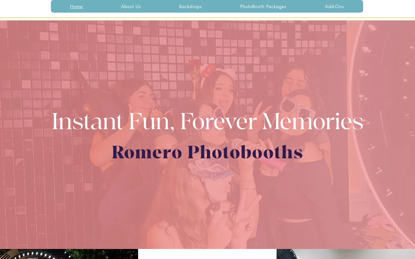The width and height of the screenshot is (415, 259).
Task: Click the Instant Fun, Forever Memories headline
Action: click(x=207, y=121)
